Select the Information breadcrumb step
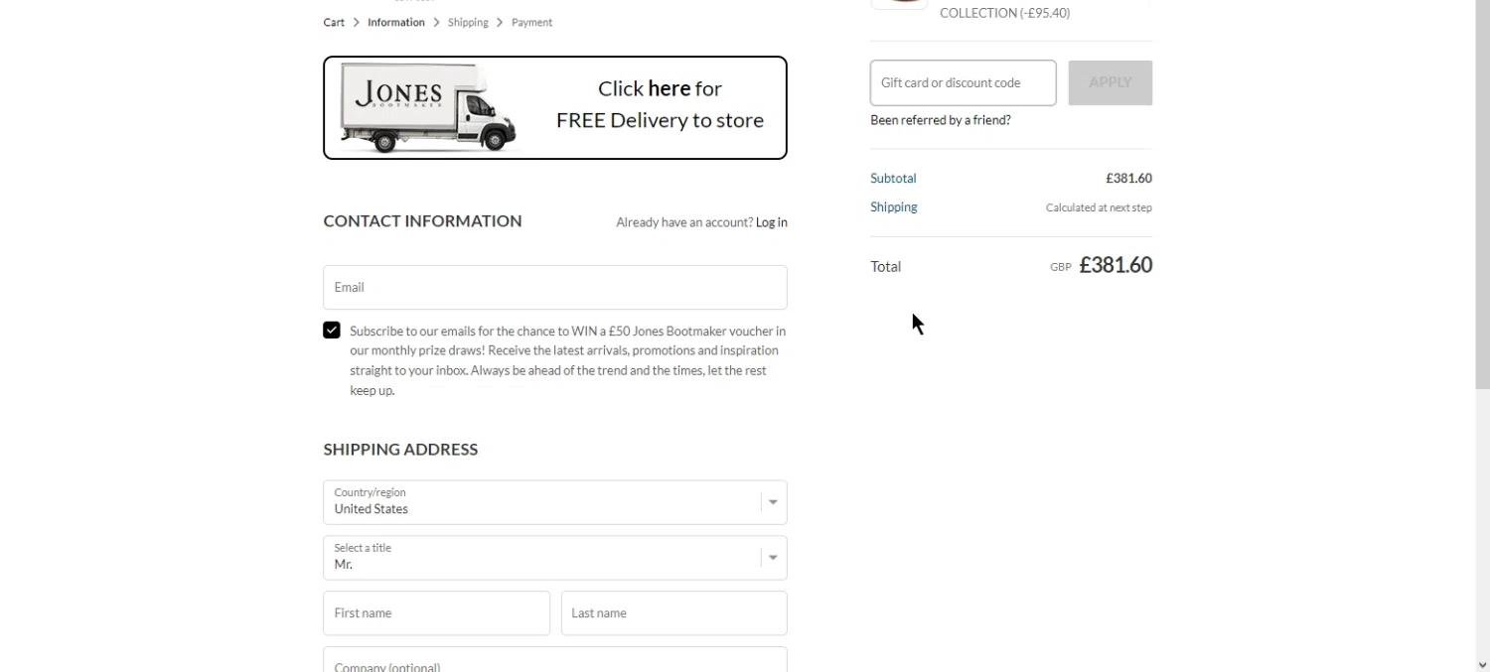 point(396,22)
